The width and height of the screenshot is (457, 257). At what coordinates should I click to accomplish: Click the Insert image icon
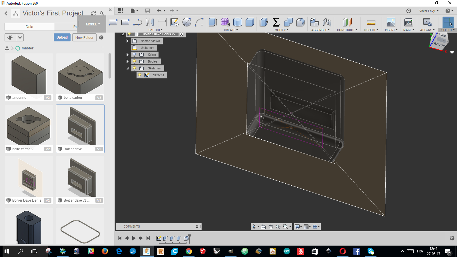coord(391,22)
